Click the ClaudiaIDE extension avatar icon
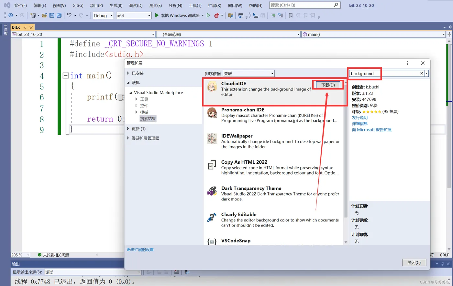453x286 pixels. [212, 86]
